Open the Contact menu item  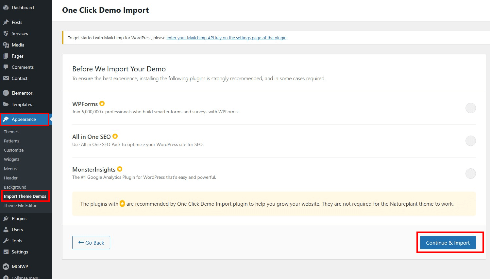(x=26, y=78)
